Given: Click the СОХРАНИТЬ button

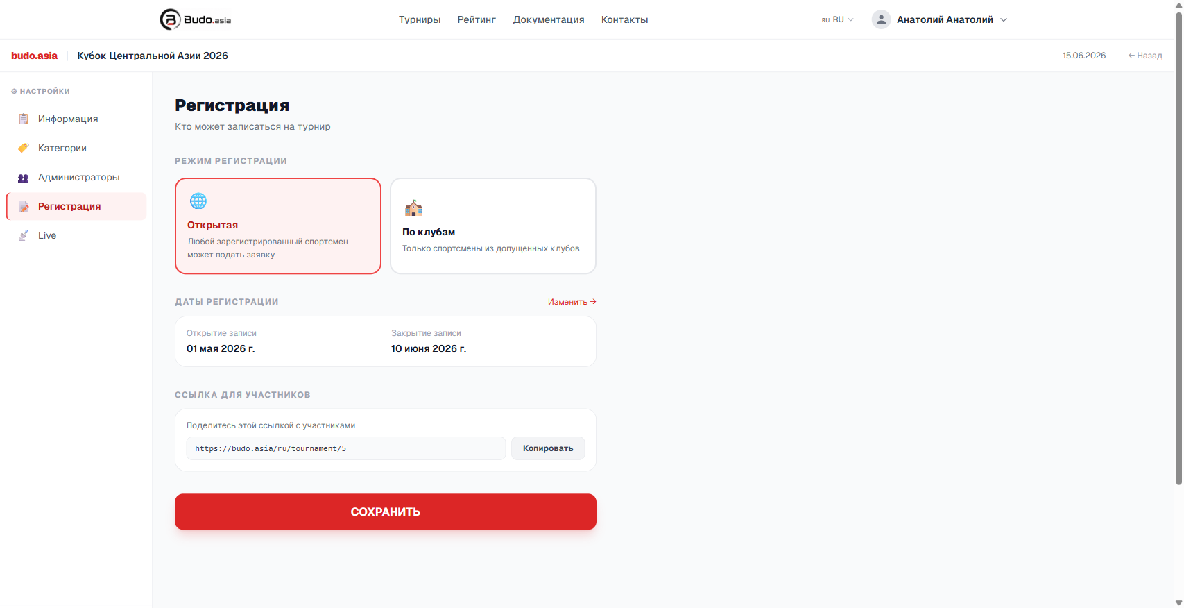Looking at the screenshot, I should (x=386, y=512).
